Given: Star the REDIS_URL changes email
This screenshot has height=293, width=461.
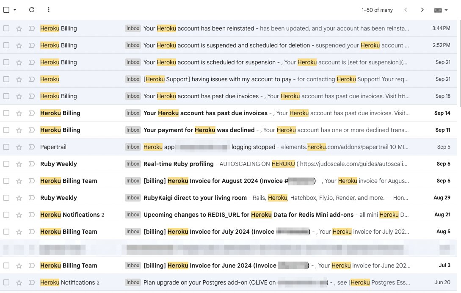Looking at the screenshot, I should pyautogui.click(x=19, y=215).
